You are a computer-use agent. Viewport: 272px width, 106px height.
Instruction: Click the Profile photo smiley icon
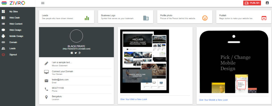click(205, 18)
